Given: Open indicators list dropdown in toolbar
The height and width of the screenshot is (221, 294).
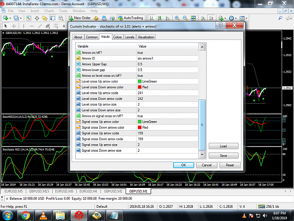Looking at the screenshot, I should pos(222,18).
